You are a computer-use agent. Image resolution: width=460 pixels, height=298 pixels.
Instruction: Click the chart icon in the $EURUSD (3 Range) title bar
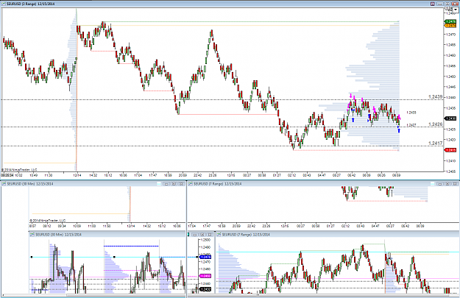click(x=4, y=4)
